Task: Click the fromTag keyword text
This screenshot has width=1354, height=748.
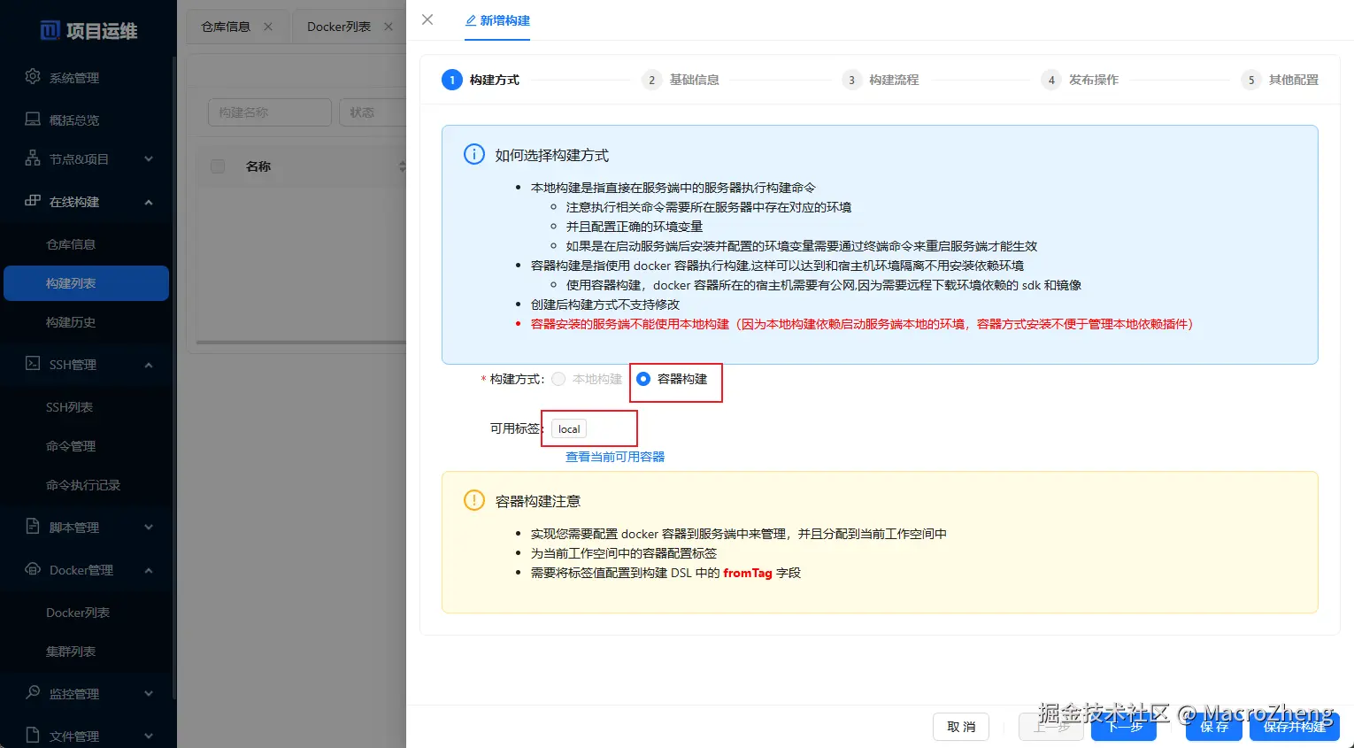Action: [x=748, y=573]
